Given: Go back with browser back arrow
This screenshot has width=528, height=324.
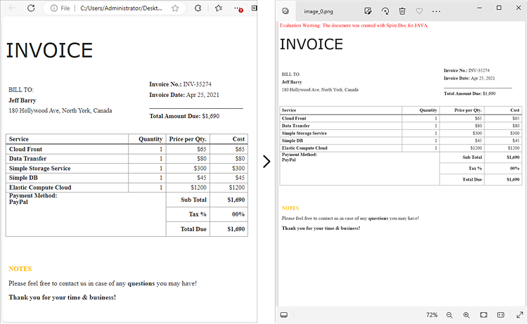Looking at the screenshot, I should (13, 8).
